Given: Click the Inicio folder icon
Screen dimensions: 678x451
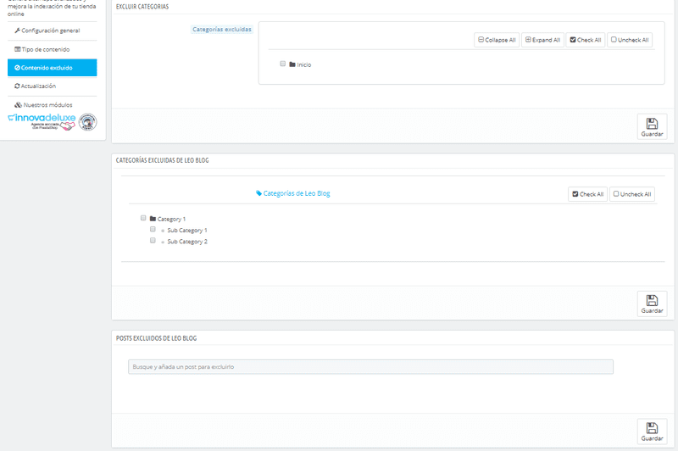Looking at the screenshot, I should (292, 64).
